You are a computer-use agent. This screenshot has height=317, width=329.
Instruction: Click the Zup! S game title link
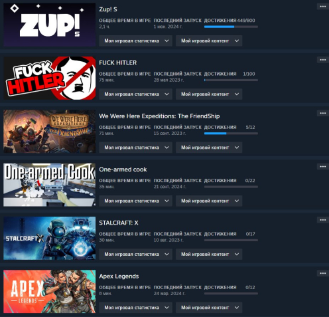[x=108, y=9]
